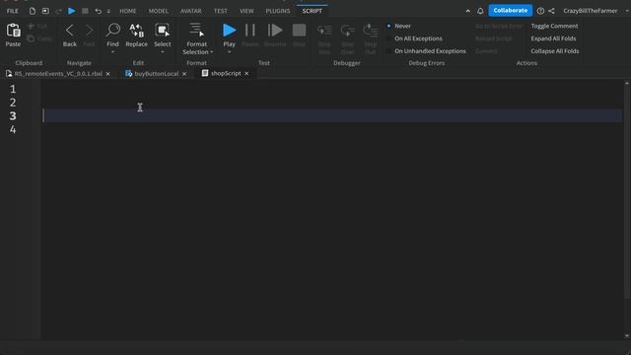This screenshot has height=355, width=631.
Task: Open the CrazyBillTheFarmer account dropdown
Action: tap(627, 11)
